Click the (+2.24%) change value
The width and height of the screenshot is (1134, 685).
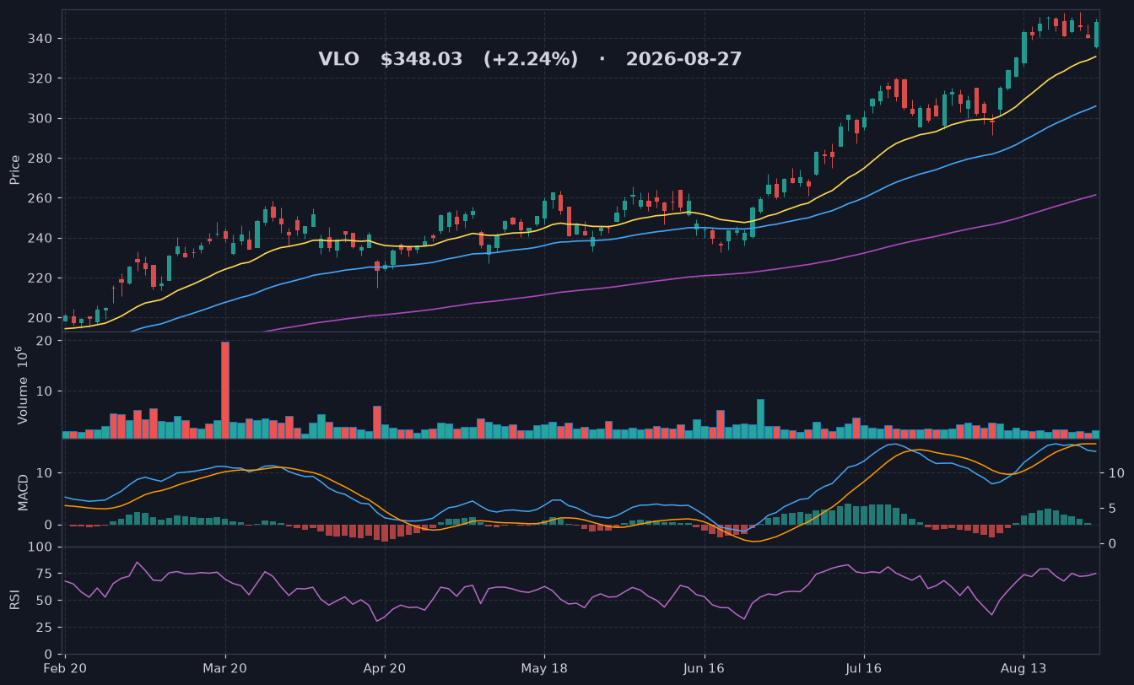pos(531,60)
